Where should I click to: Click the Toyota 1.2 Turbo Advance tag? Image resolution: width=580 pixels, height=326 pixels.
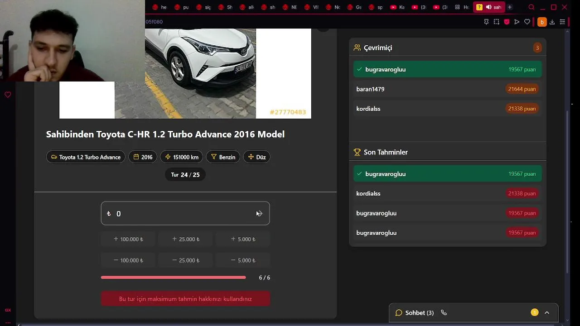click(x=86, y=157)
